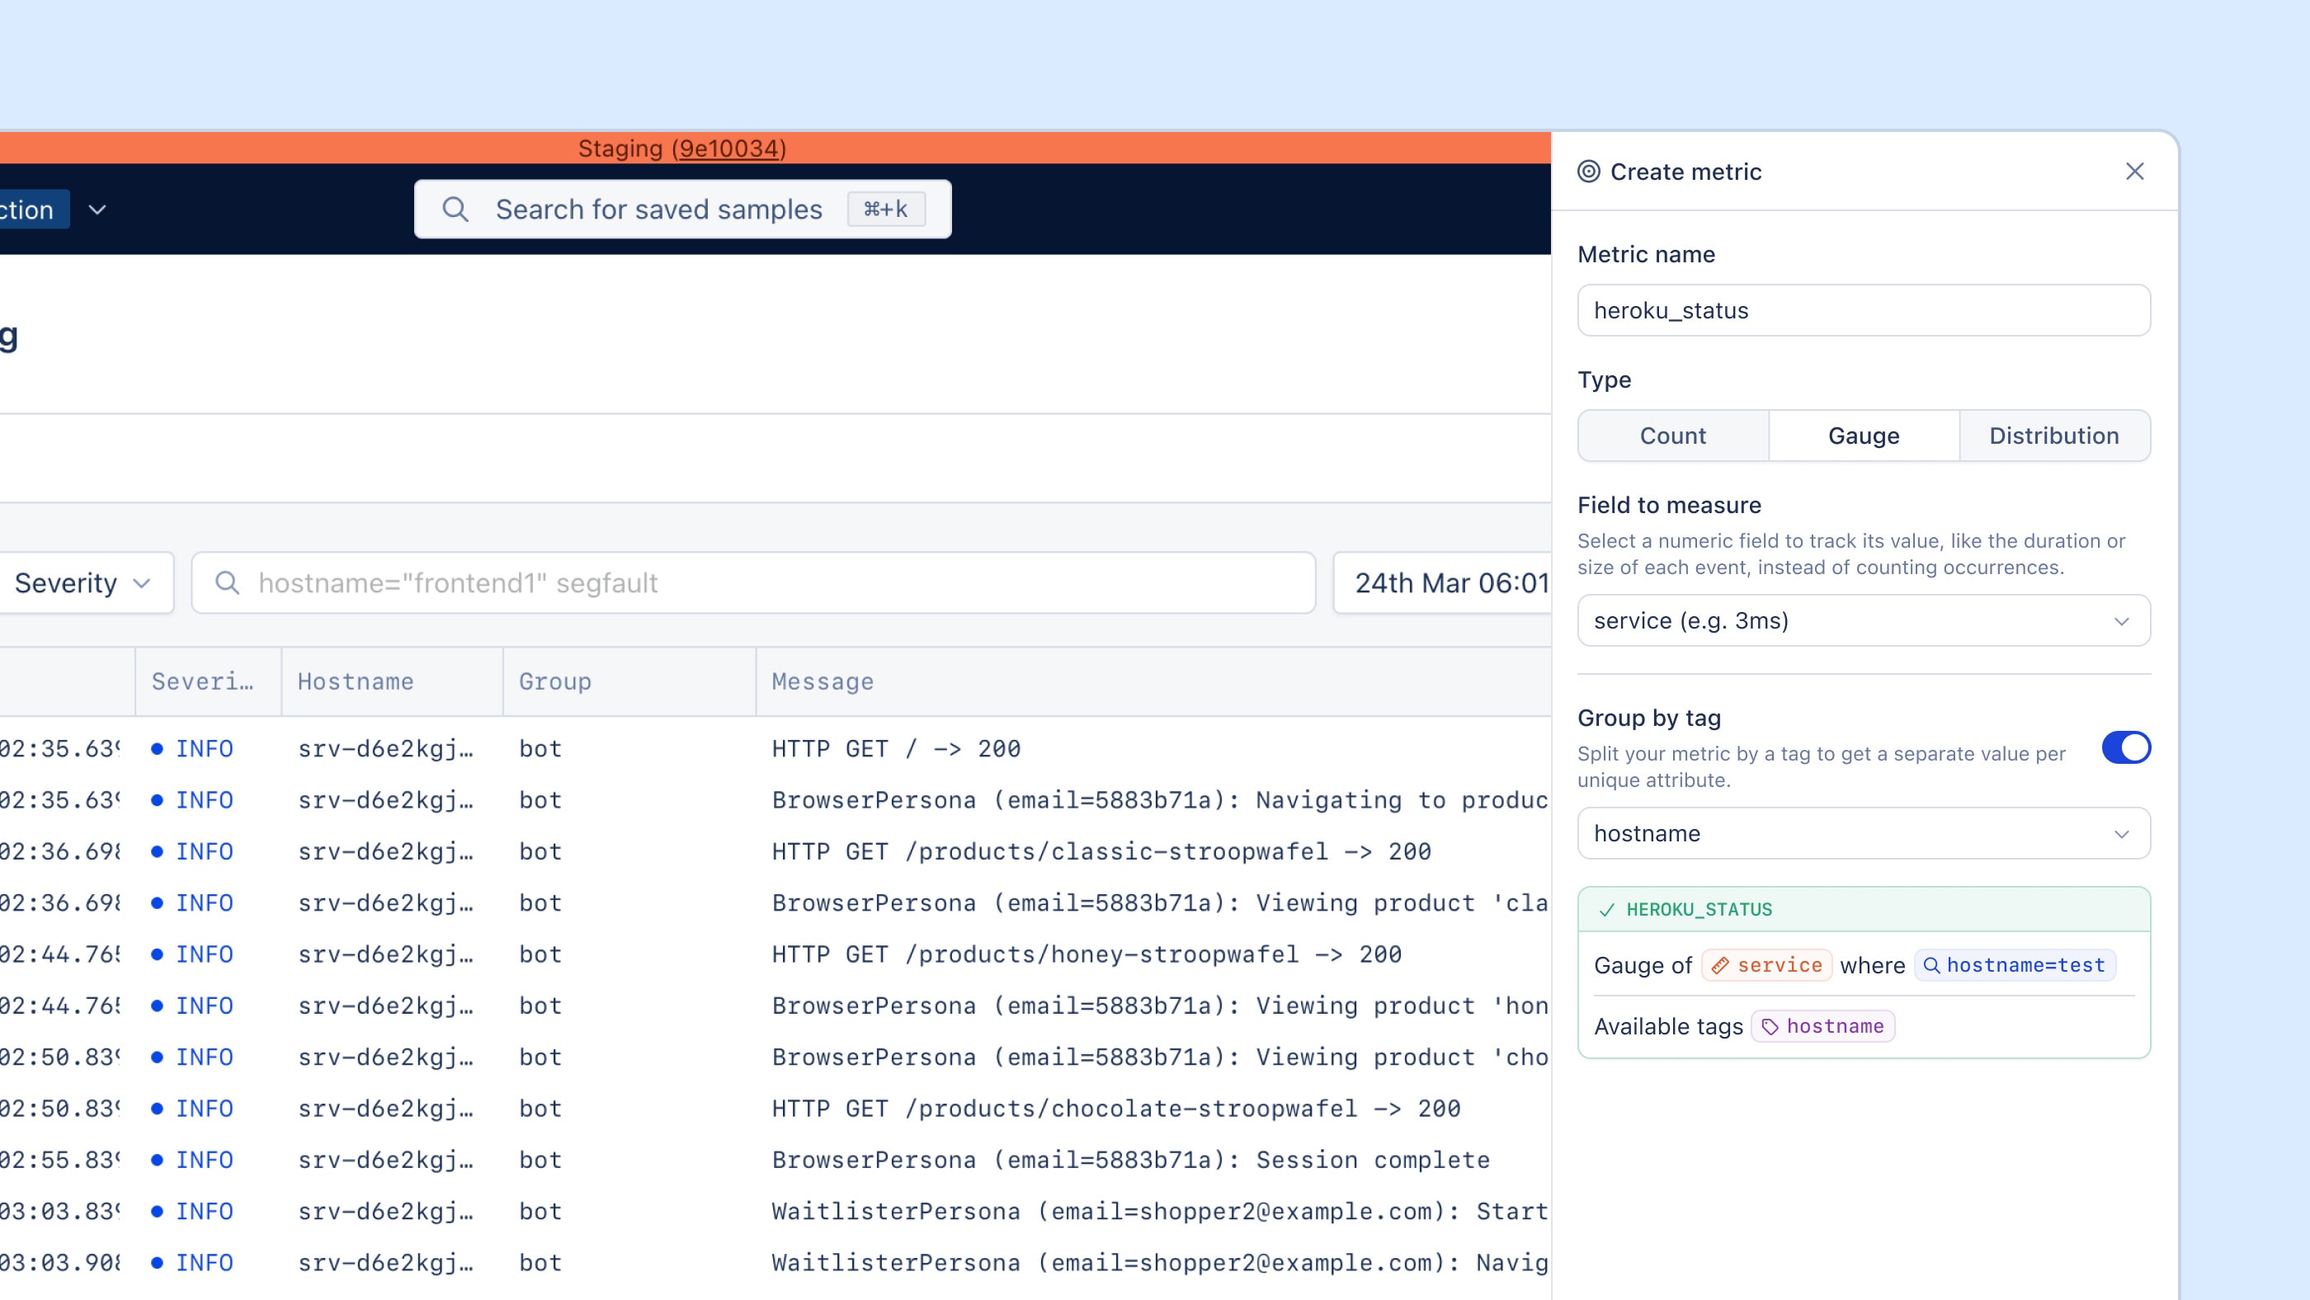Screen dimensions: 2310x1300
Task: Select the Gauge metric type
Action: (1864, 436)
